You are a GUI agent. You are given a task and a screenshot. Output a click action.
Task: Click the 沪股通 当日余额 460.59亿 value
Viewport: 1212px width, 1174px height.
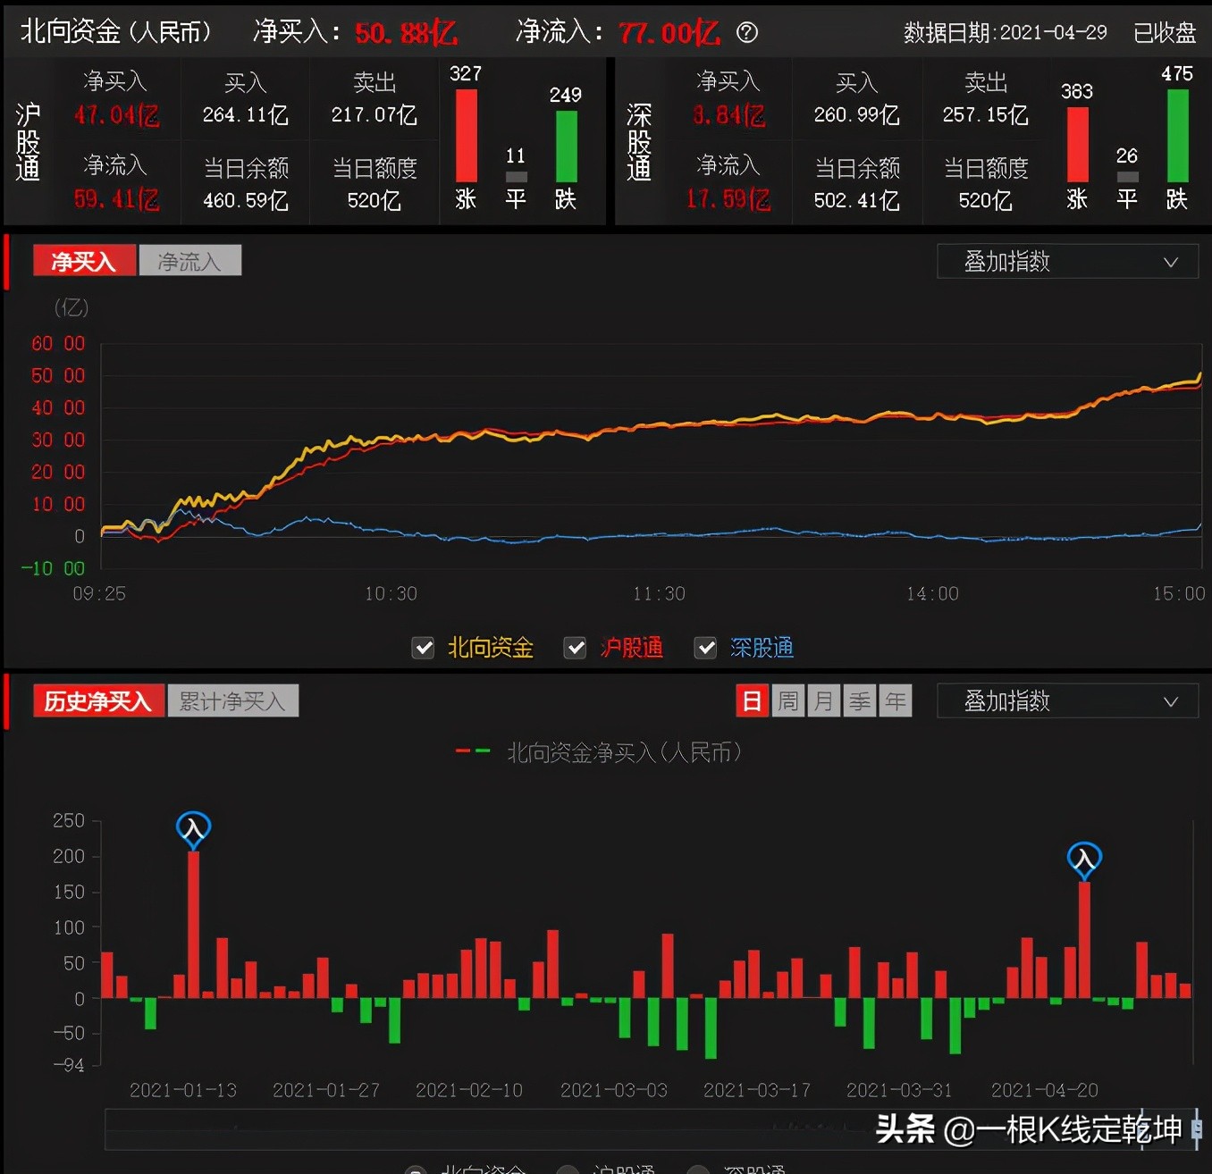[x=246, y=200]
